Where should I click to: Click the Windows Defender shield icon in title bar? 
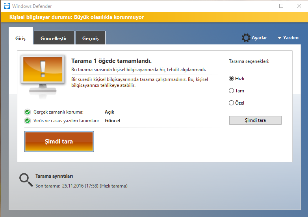click(7, 6)
